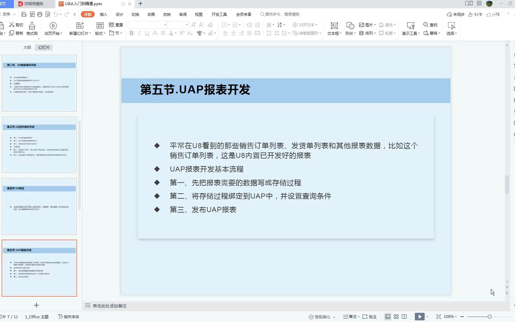Click 单击此处添加备注 notes area
515x322 pixels.
coord(109,306)
